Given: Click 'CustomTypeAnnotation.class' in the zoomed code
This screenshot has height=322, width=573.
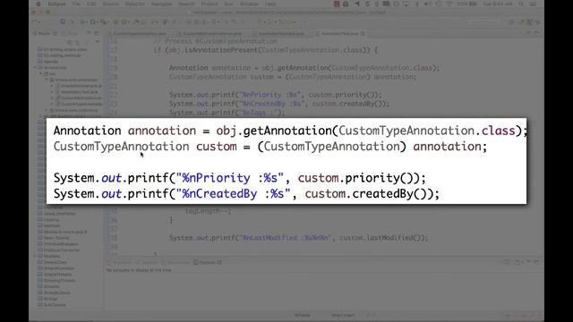Looking at the screenshot, I should pyautogui.click(x=427, y=131).
